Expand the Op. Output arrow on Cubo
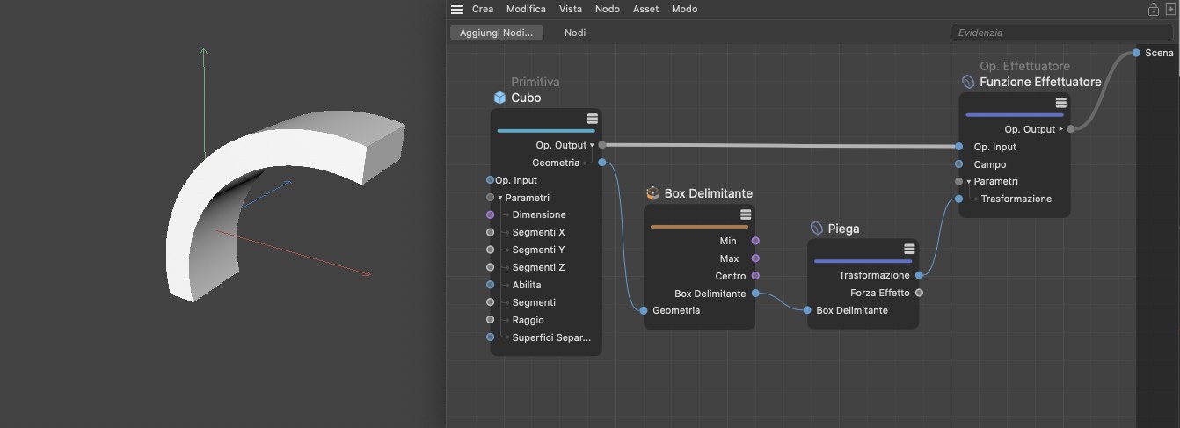The image size is (1180, 428). pos(592,145)
